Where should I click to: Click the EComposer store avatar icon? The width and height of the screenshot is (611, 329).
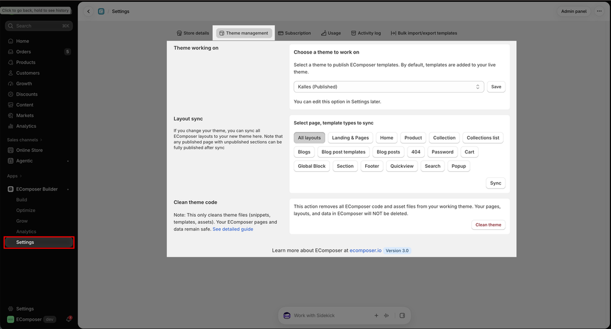pos(11,319)
